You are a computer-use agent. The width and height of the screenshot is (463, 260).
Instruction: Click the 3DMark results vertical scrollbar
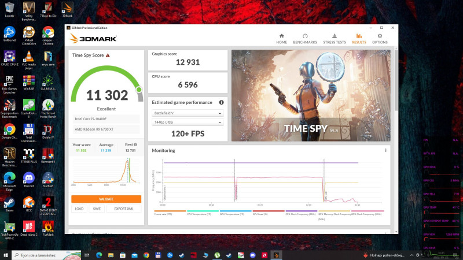(x=396, y=80)
